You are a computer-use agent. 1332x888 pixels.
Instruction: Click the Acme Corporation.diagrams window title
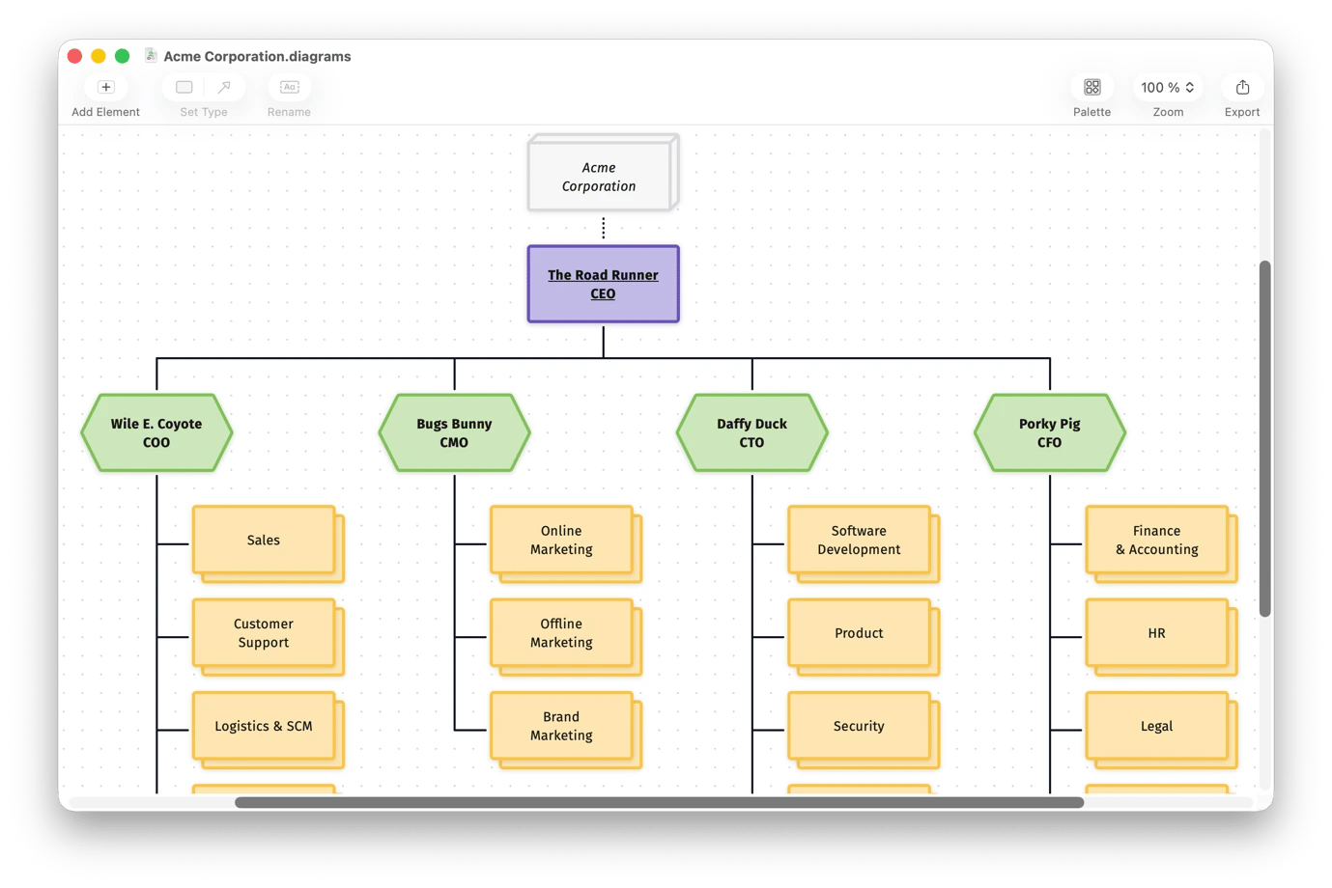(x=257, y=56)
